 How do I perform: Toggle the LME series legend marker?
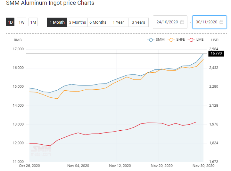click(x=191, y=40)
